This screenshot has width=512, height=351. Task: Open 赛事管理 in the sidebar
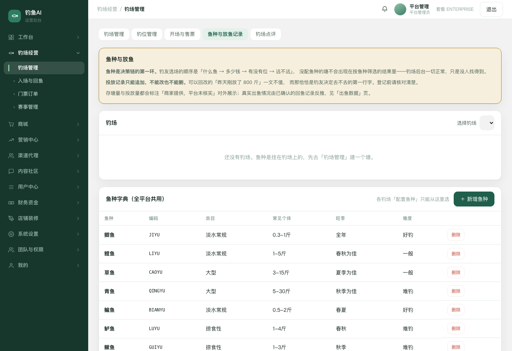tap(44, 107)
